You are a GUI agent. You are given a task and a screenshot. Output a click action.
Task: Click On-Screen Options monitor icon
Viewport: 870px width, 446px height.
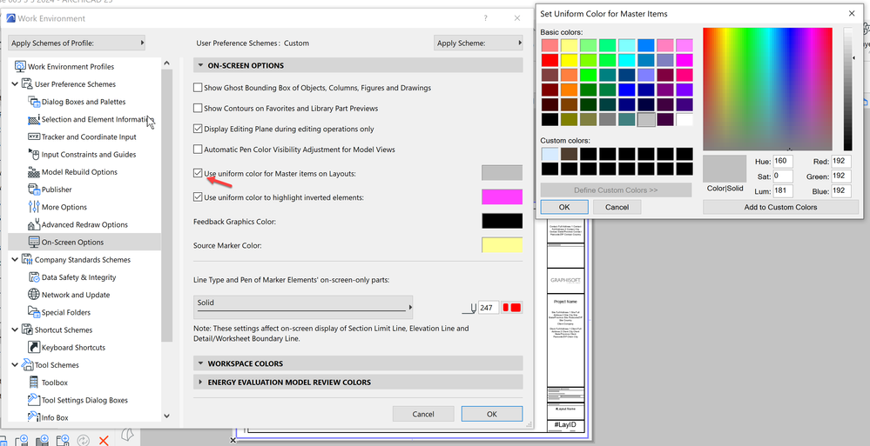tap(34, 242)
